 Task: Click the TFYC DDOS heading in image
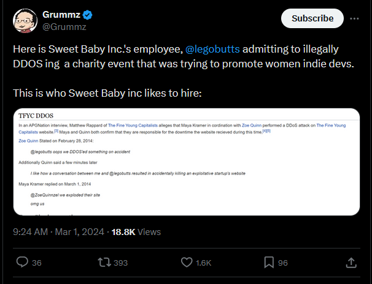pyautogui.click(x=36, y=116)
